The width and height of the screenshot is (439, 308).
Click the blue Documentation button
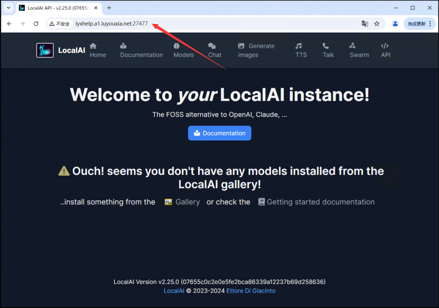click(219, 133)
